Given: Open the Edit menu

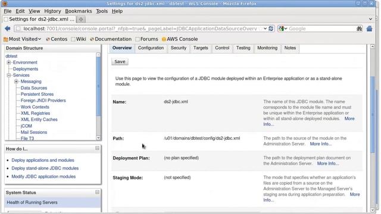Looking at the screenshot, I should [20, 11].
